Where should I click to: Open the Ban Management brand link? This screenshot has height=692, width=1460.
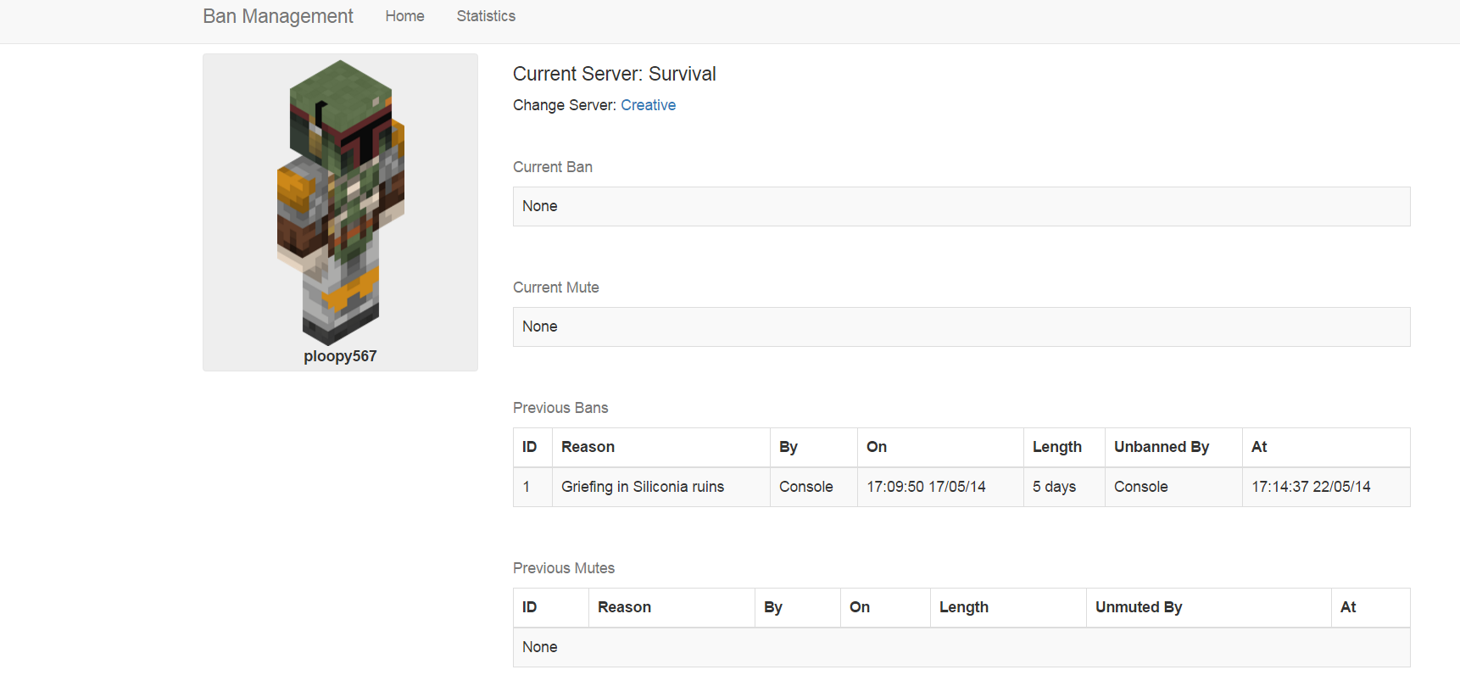pyautogui.click(x=277, y=16)
